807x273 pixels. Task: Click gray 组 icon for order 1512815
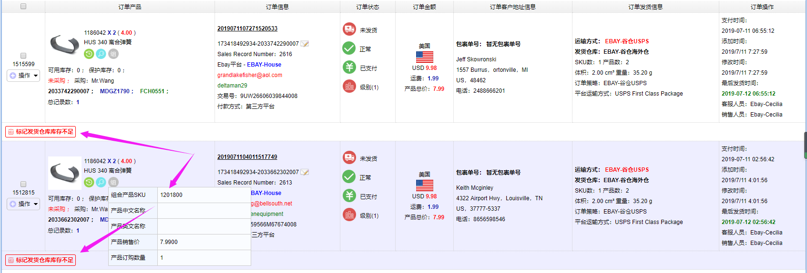click(113, 182)
